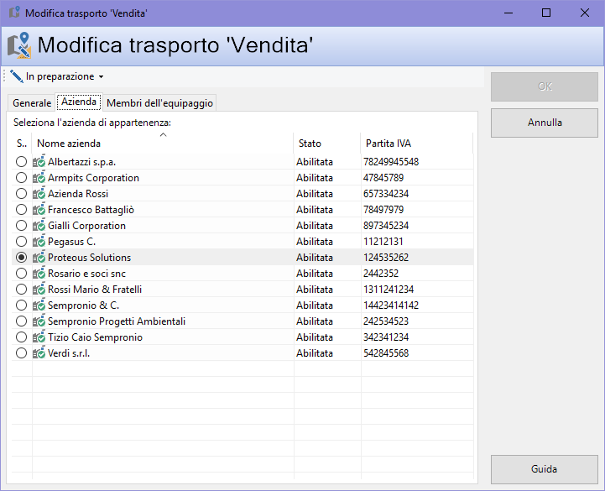
Task: Click the toolbar drag grip beside In preparazione
Action: click(x=4, y=76)
